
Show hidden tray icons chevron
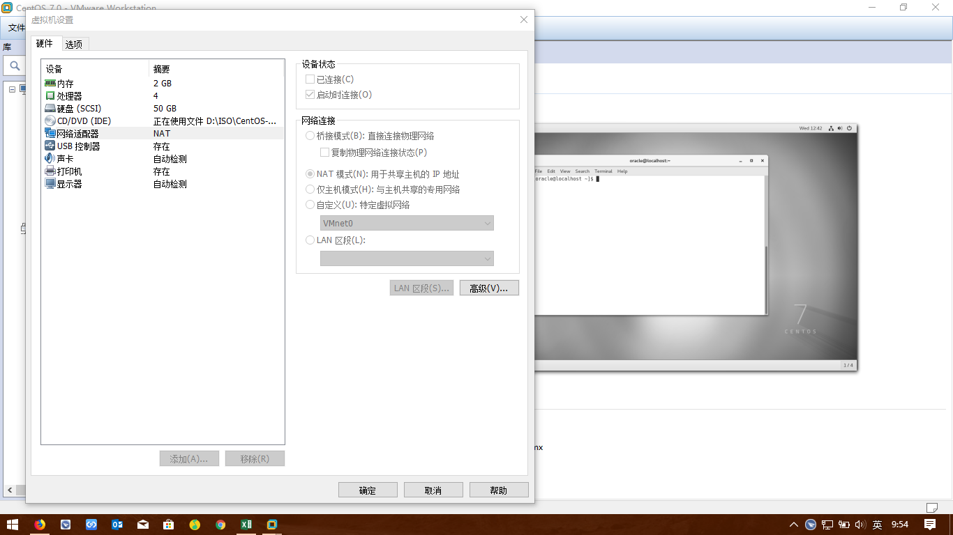click(794, 525)
